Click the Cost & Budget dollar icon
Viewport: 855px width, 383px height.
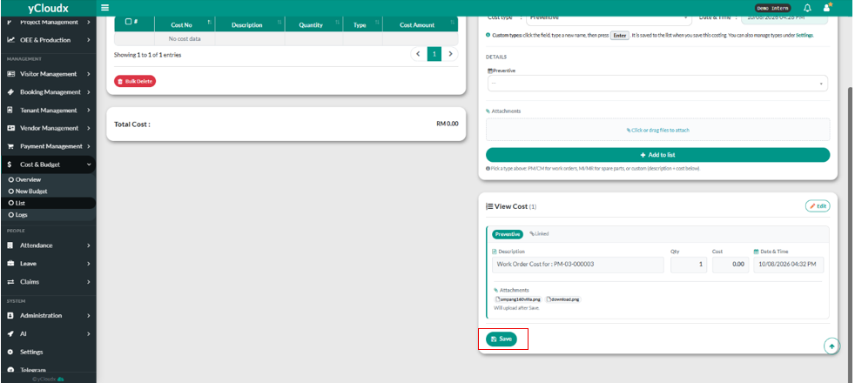point(10,165)
